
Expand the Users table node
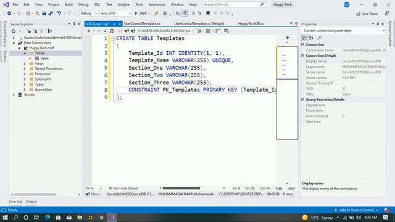pos(30,59)
